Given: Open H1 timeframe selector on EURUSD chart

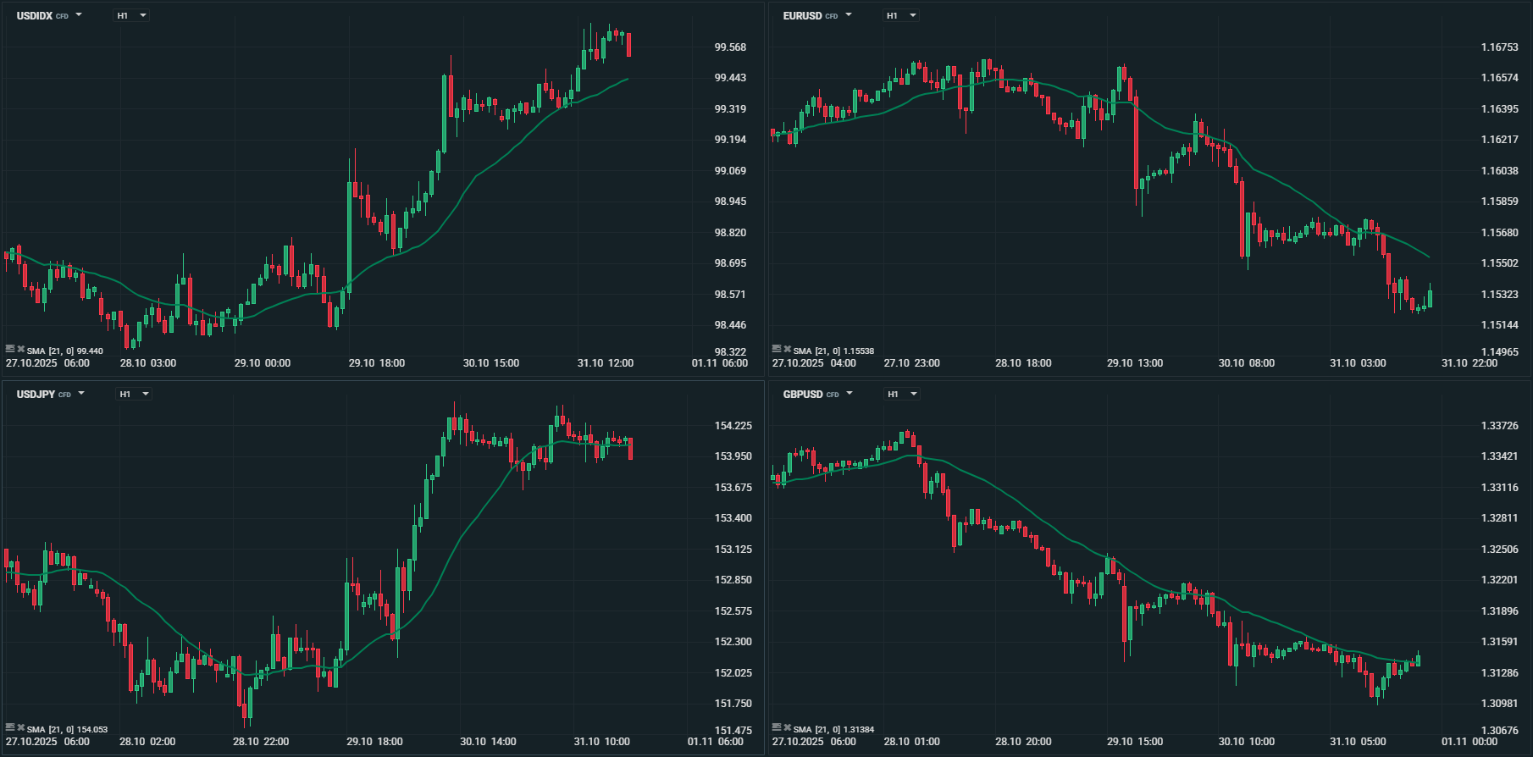Looking at the screenshot, I should (x=901, y=15).
